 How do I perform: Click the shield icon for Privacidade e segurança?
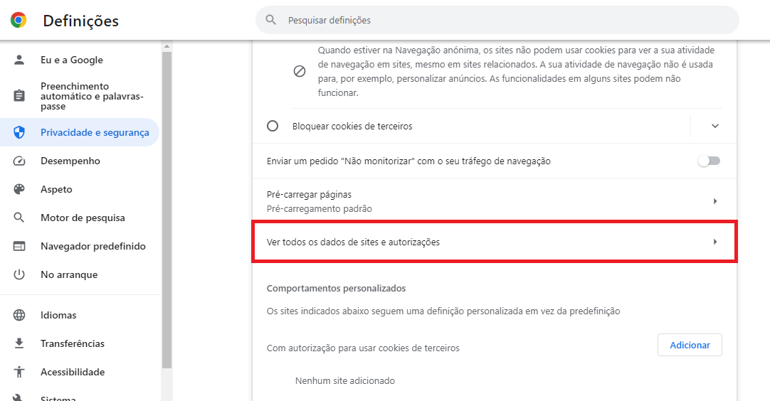coord(19,132)
